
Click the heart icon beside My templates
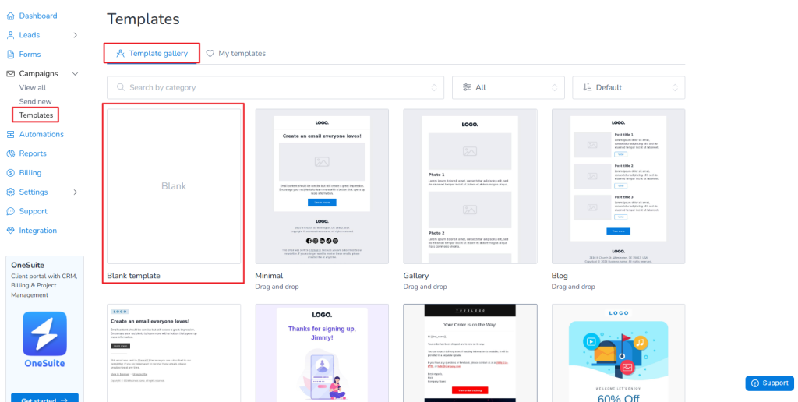coord(210,54)
